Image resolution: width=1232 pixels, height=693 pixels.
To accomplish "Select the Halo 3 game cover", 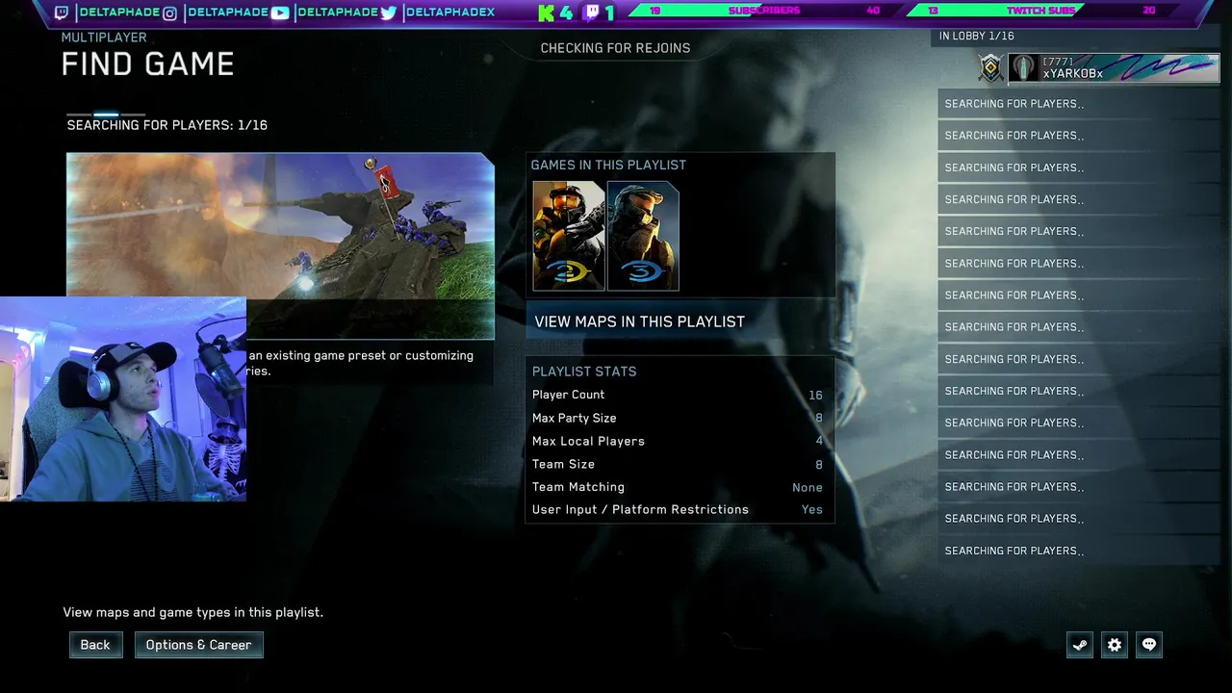I will 643,236.
